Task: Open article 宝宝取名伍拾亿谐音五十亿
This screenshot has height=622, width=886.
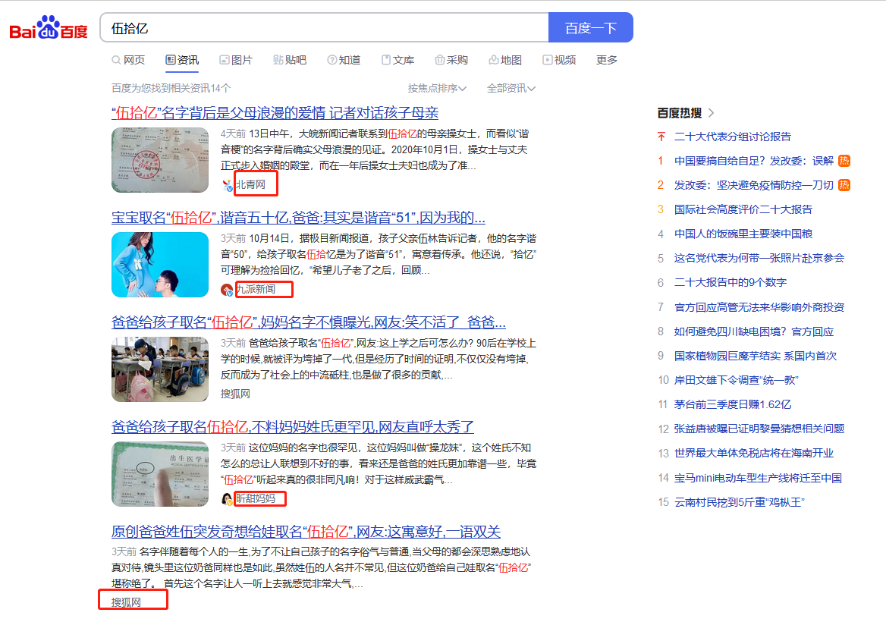Action: 298,218
